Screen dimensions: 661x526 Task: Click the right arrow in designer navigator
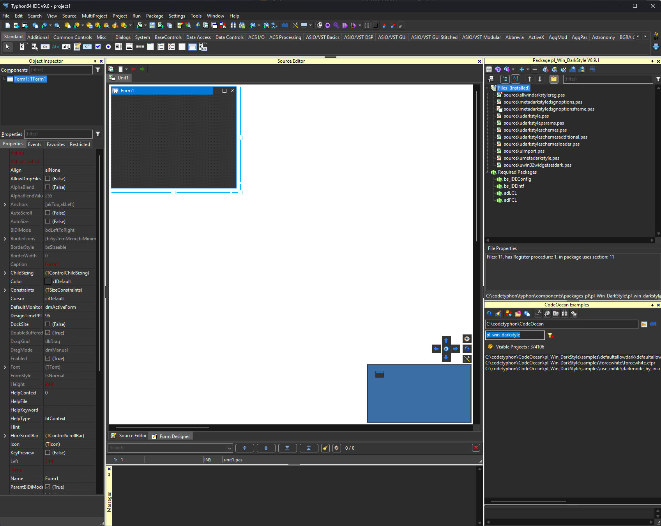[x=455, y=349]
